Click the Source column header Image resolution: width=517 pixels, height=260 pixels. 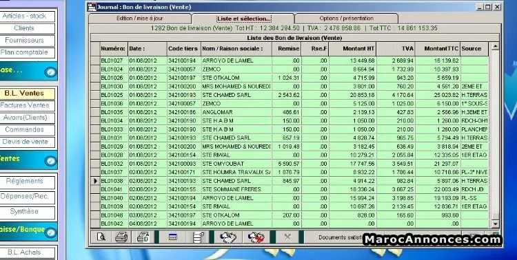point(474,49)
